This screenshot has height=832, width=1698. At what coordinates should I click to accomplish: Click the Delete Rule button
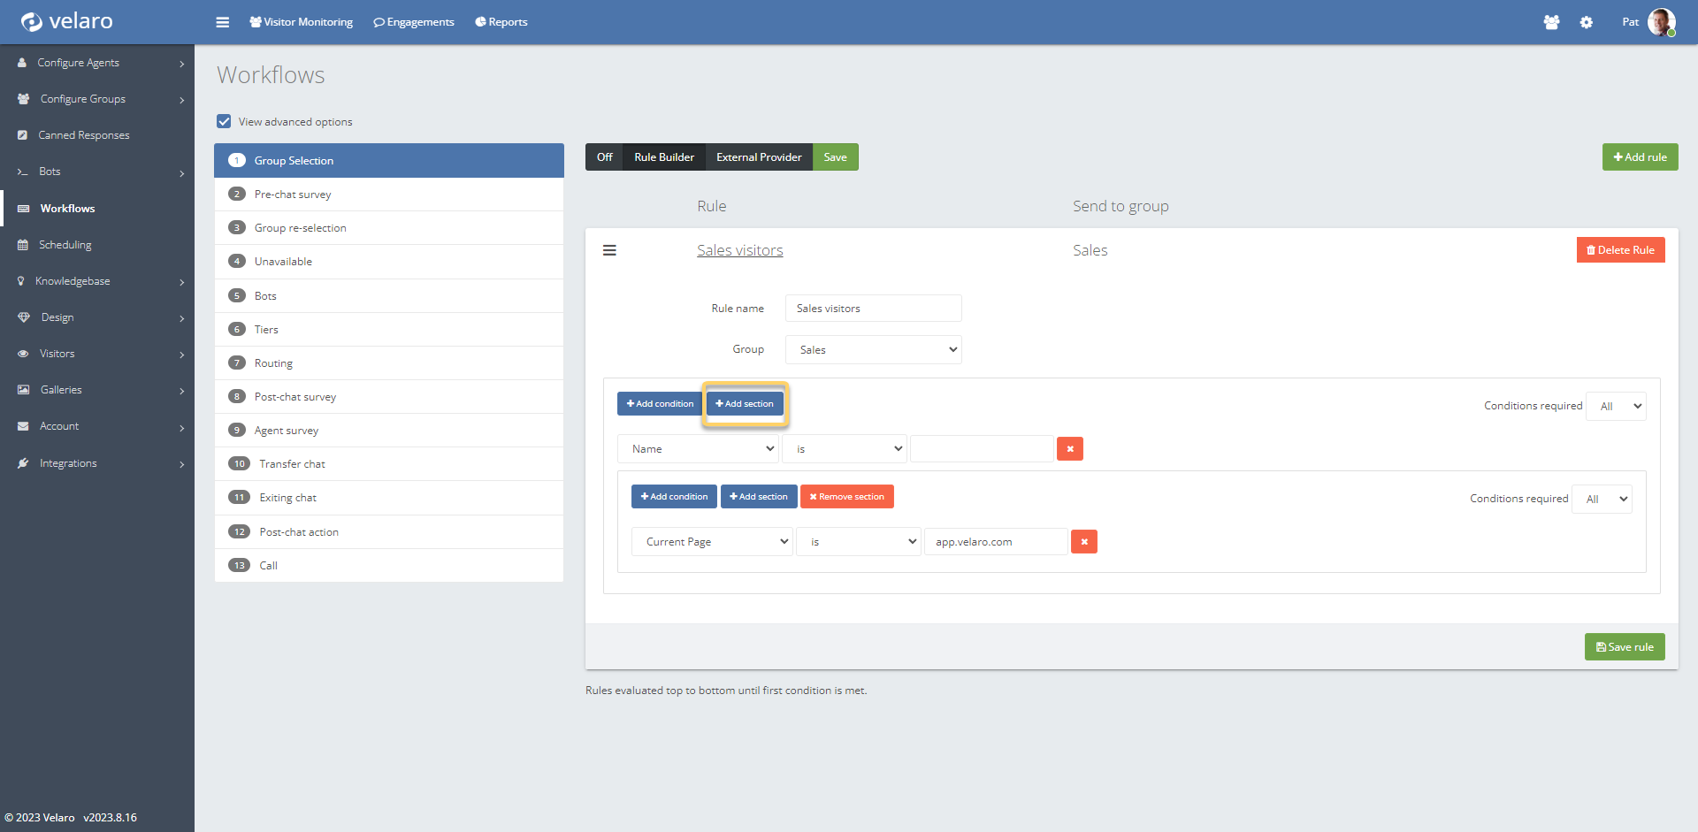click(1620, 250)
